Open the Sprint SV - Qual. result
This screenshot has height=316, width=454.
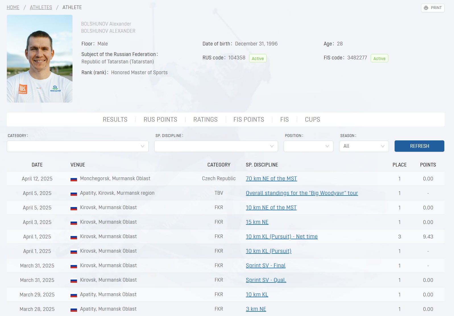tap(266, 280)
